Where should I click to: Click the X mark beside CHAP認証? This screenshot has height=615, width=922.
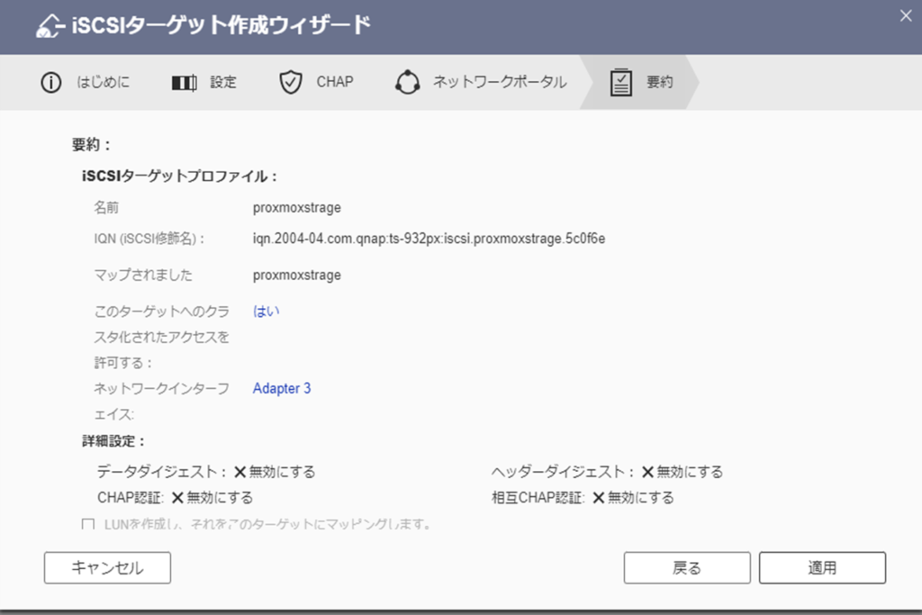click(177, 498)
